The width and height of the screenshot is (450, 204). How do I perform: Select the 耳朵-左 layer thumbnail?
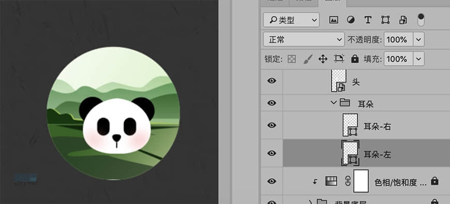350,153
